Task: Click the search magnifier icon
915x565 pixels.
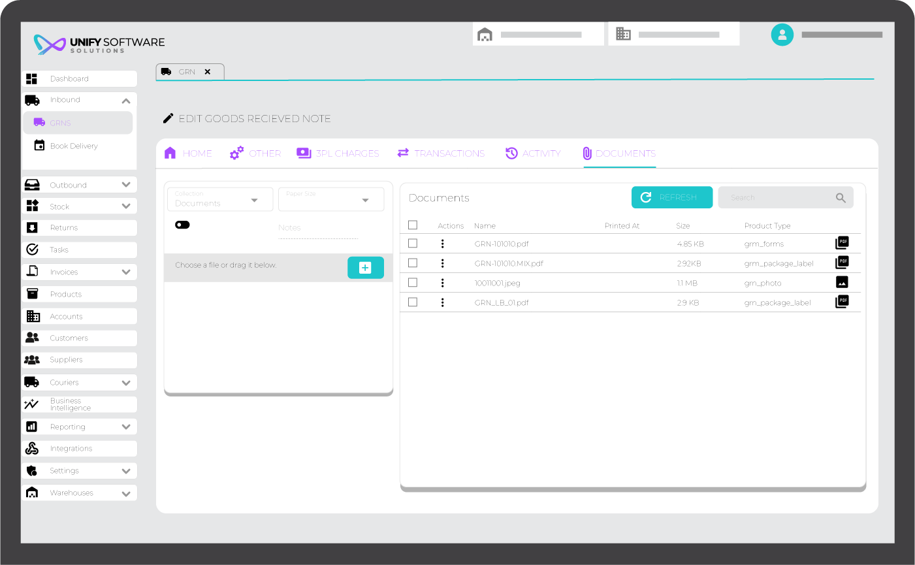Action: [841, 198]
